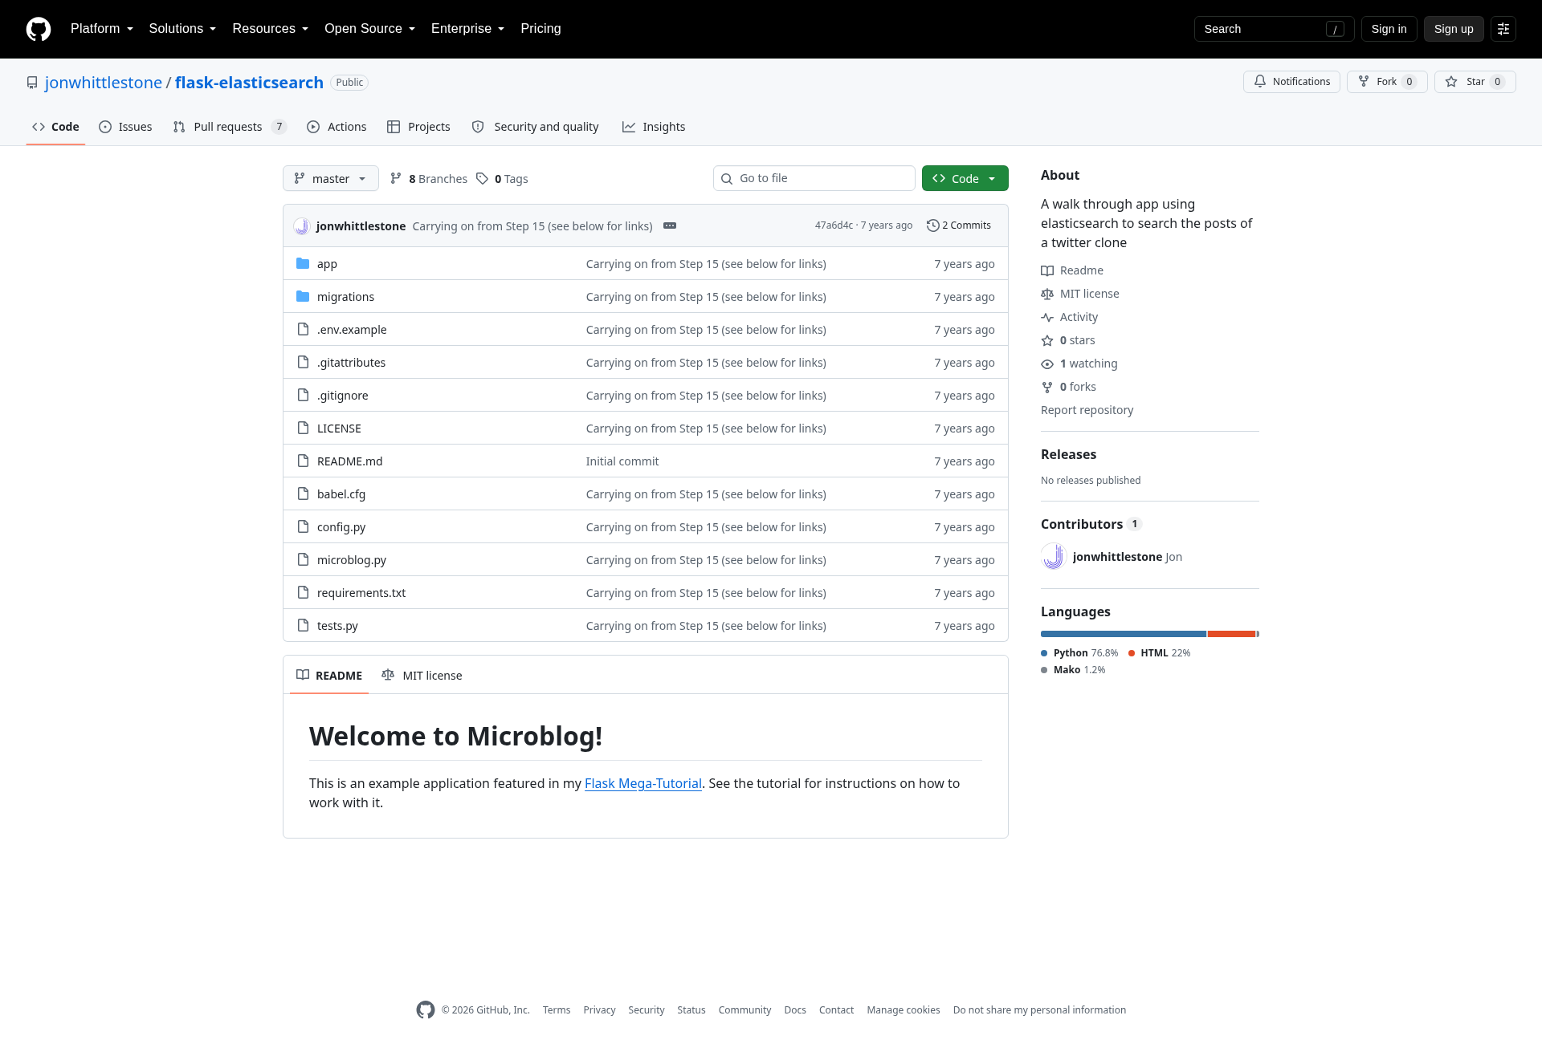
Task: Switch to Pull requests tab
Action: (x=230, y=127)
